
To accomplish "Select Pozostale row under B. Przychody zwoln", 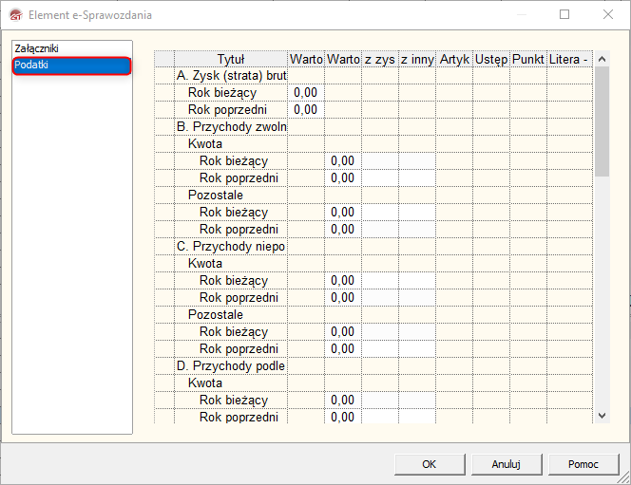I will pos(231,196).
